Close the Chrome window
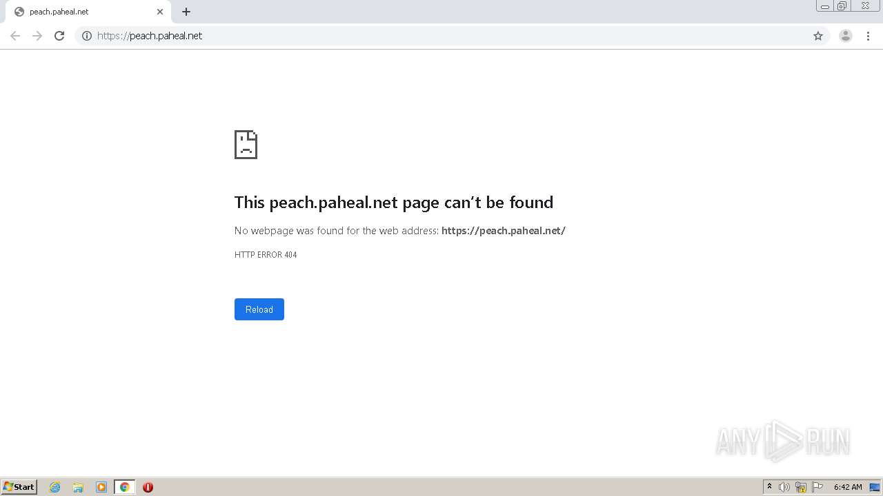 click(x=866, y=6)
